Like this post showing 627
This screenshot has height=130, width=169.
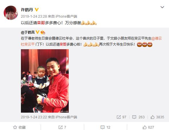(148, 127)
